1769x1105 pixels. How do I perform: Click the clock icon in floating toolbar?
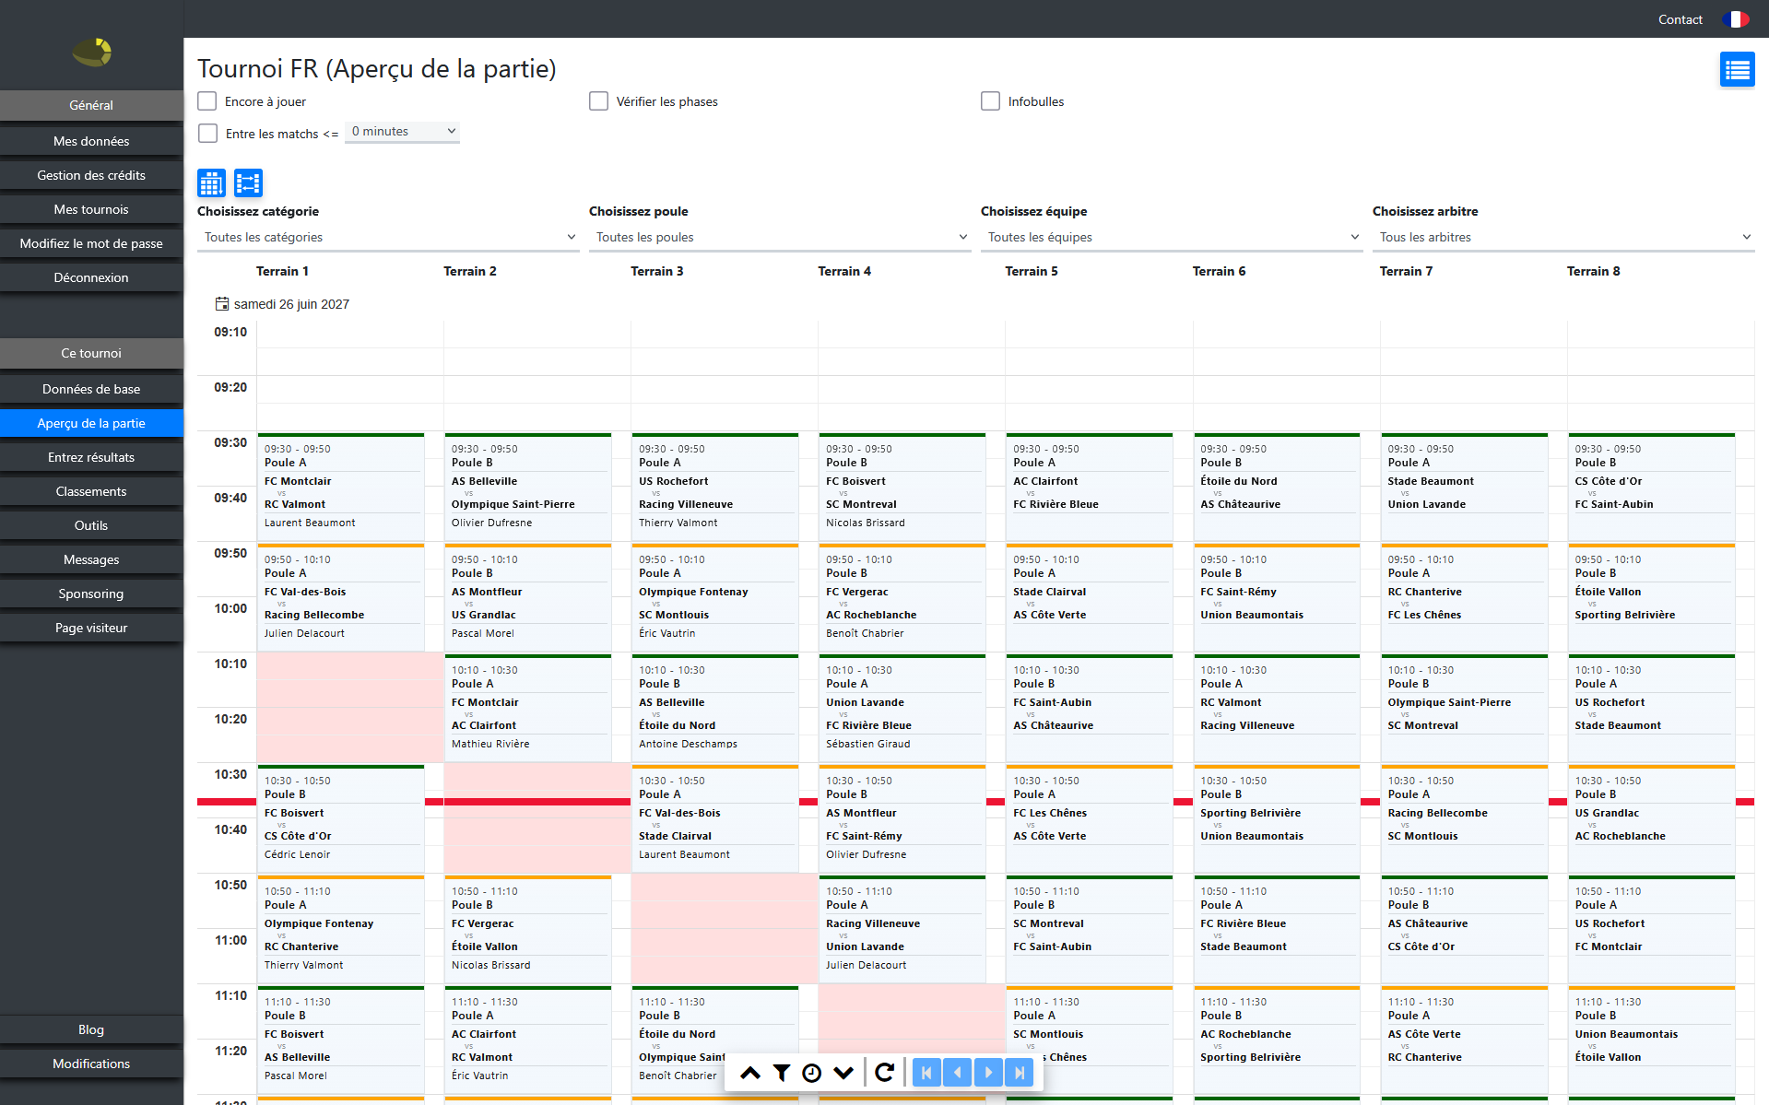click(812, 1072)
